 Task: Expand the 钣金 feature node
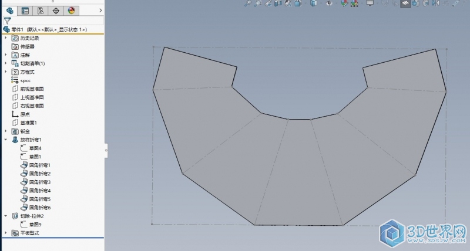coord(5,131)
